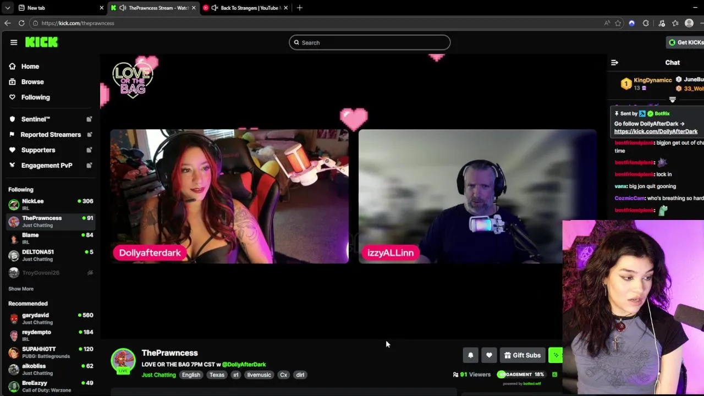Click BotRix sender name in pinned message

pos(662,113)
